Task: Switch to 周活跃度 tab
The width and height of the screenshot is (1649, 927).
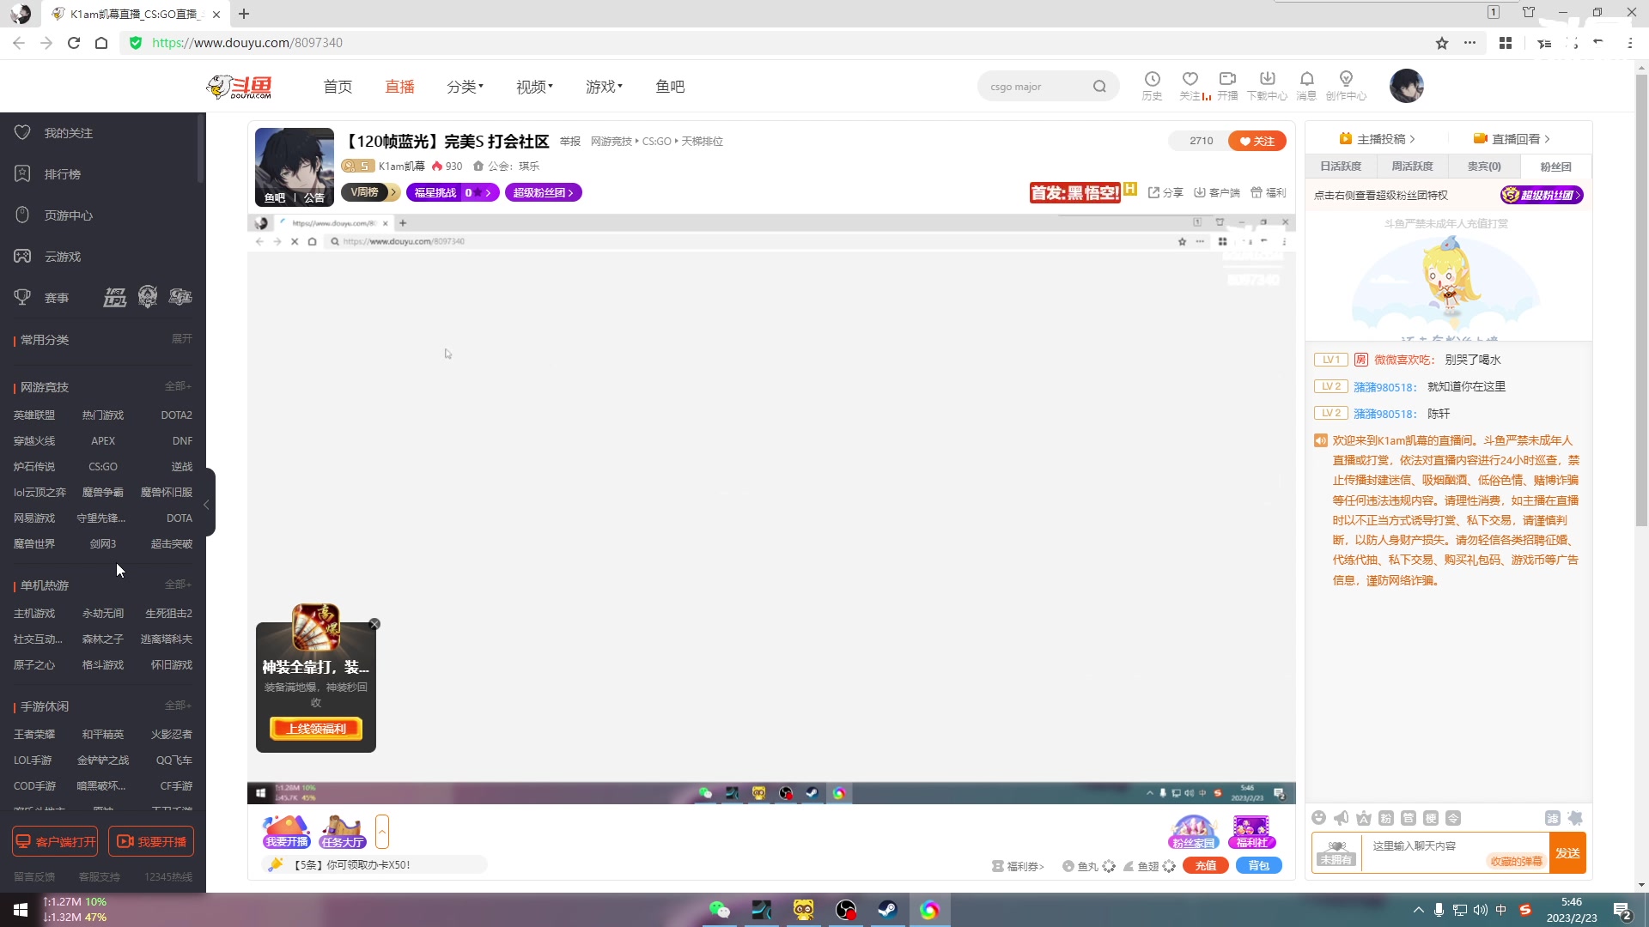Action: (1412, 167)
